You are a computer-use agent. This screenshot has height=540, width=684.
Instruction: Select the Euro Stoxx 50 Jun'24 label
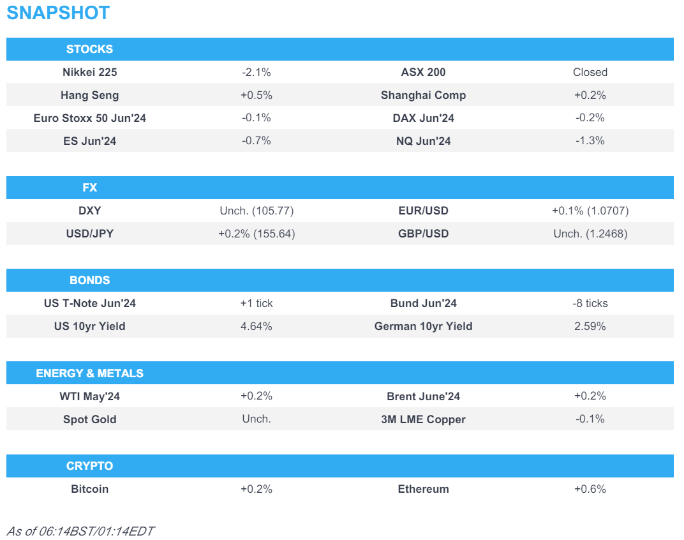point(89,118)
